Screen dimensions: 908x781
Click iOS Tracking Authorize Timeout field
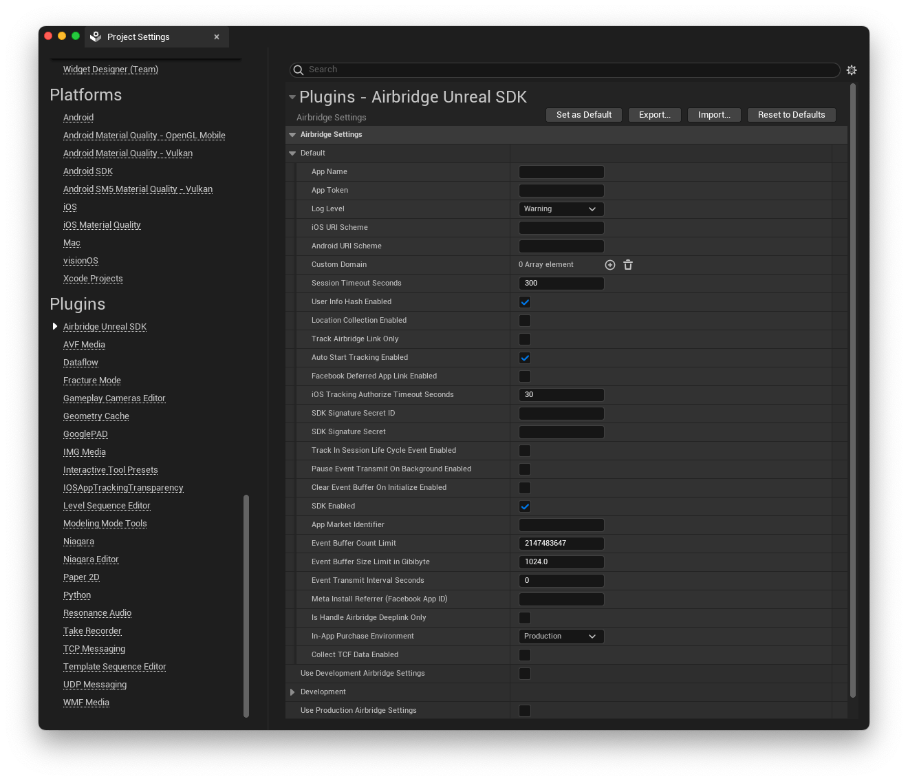coord(561,395)
